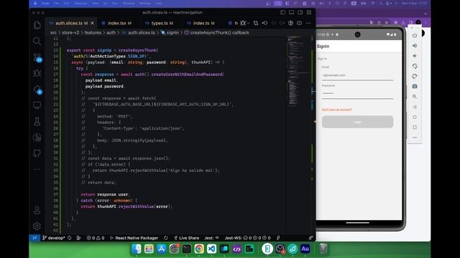Viewport: 460px width, 258px height.
Task: Click emulator Back triangle button
Action: tap(415, 107)
